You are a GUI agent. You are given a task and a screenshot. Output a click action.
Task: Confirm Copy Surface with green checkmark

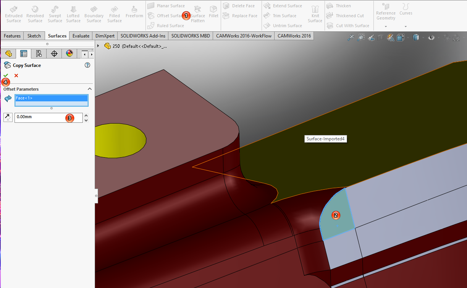click(x=6, y=75)
